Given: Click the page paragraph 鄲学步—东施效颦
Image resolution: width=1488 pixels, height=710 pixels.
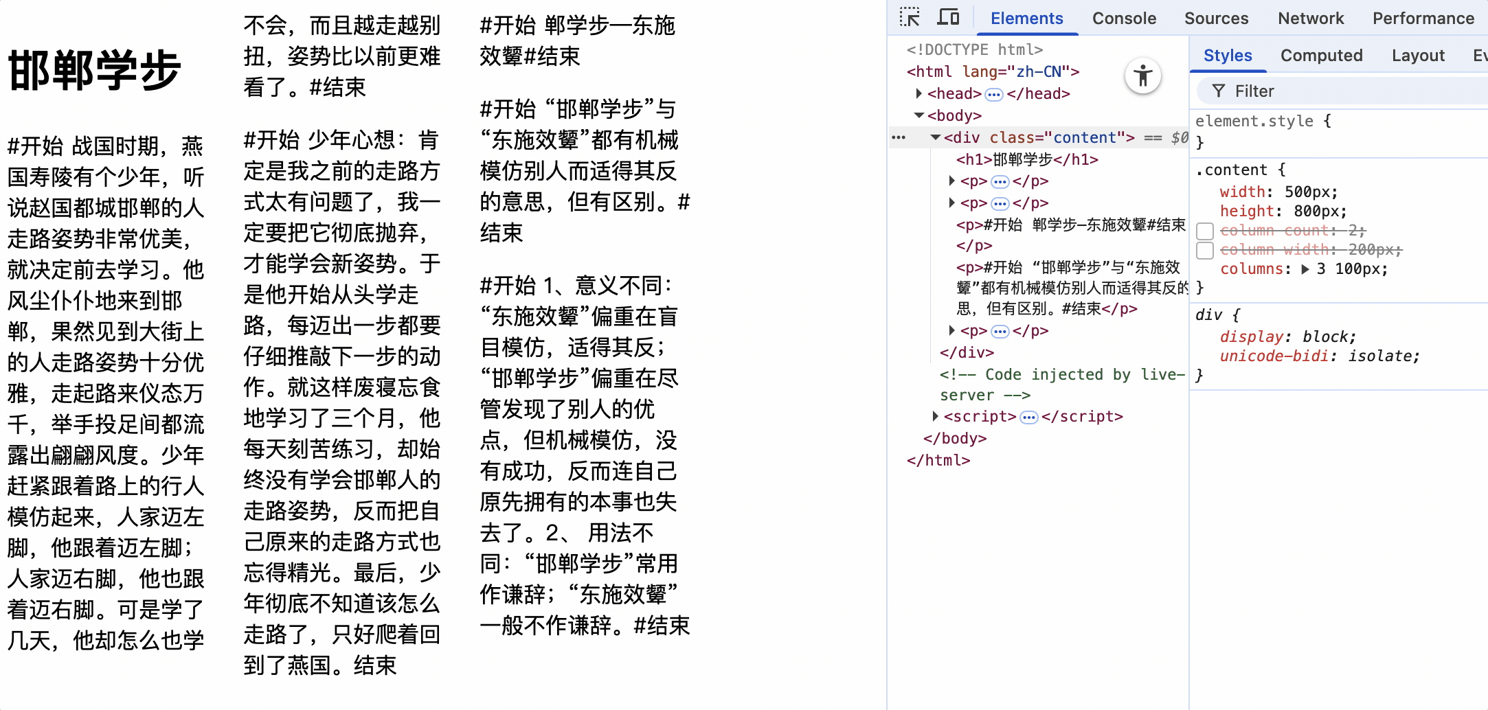Looking at the screenshot, I should tap(578, 41).
